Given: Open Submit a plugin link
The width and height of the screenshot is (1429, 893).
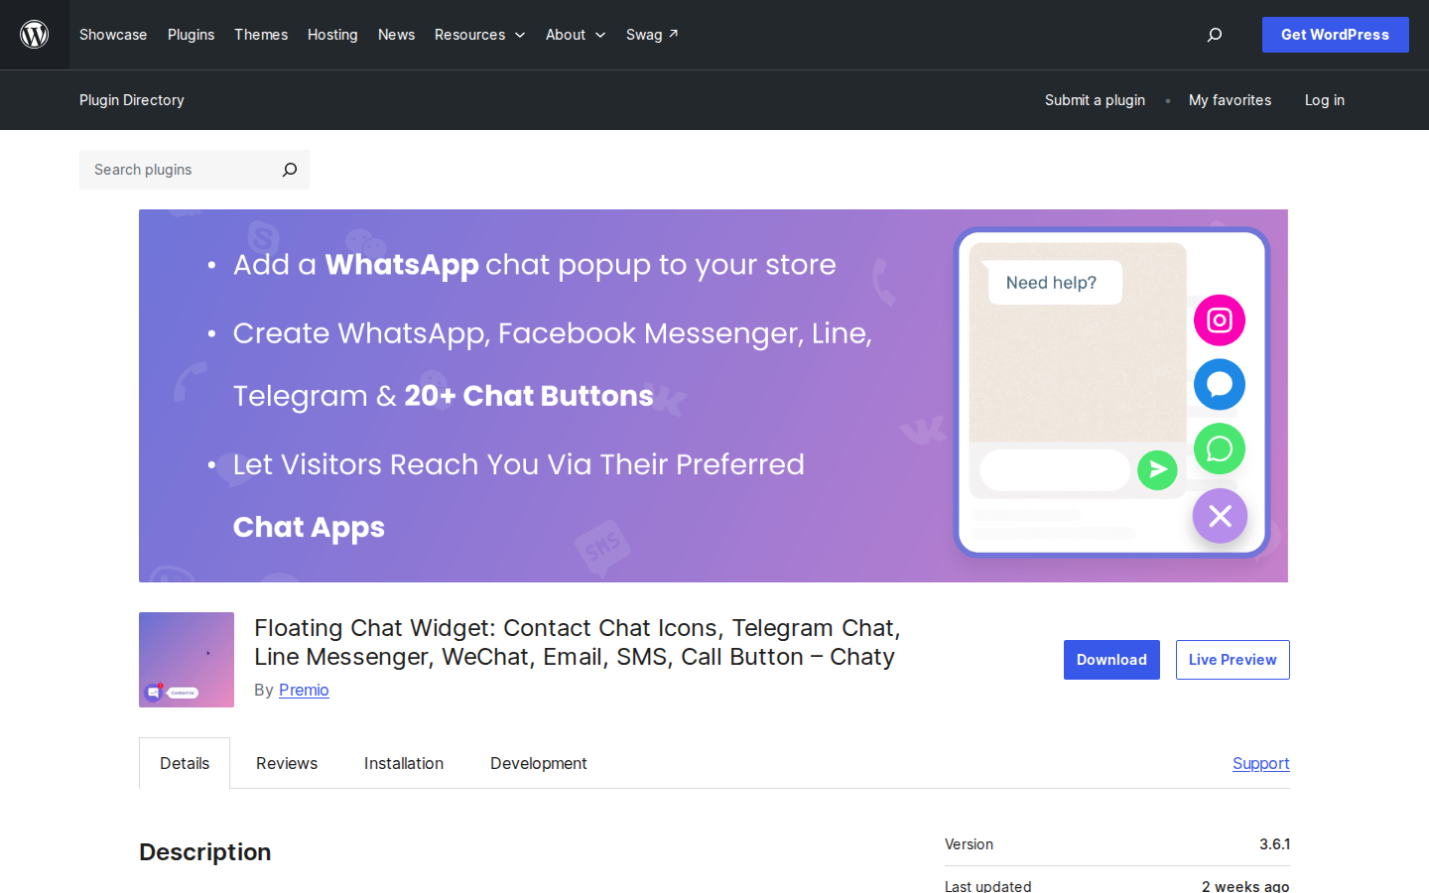Looking at the screenshot, I should click(x=1095, y=100).
